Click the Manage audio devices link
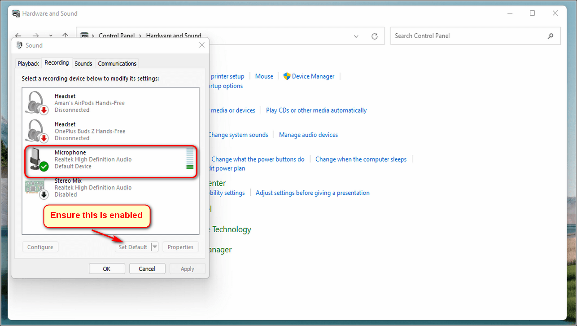This screenshot has height=326, width=577. click(x=308, y=135)
